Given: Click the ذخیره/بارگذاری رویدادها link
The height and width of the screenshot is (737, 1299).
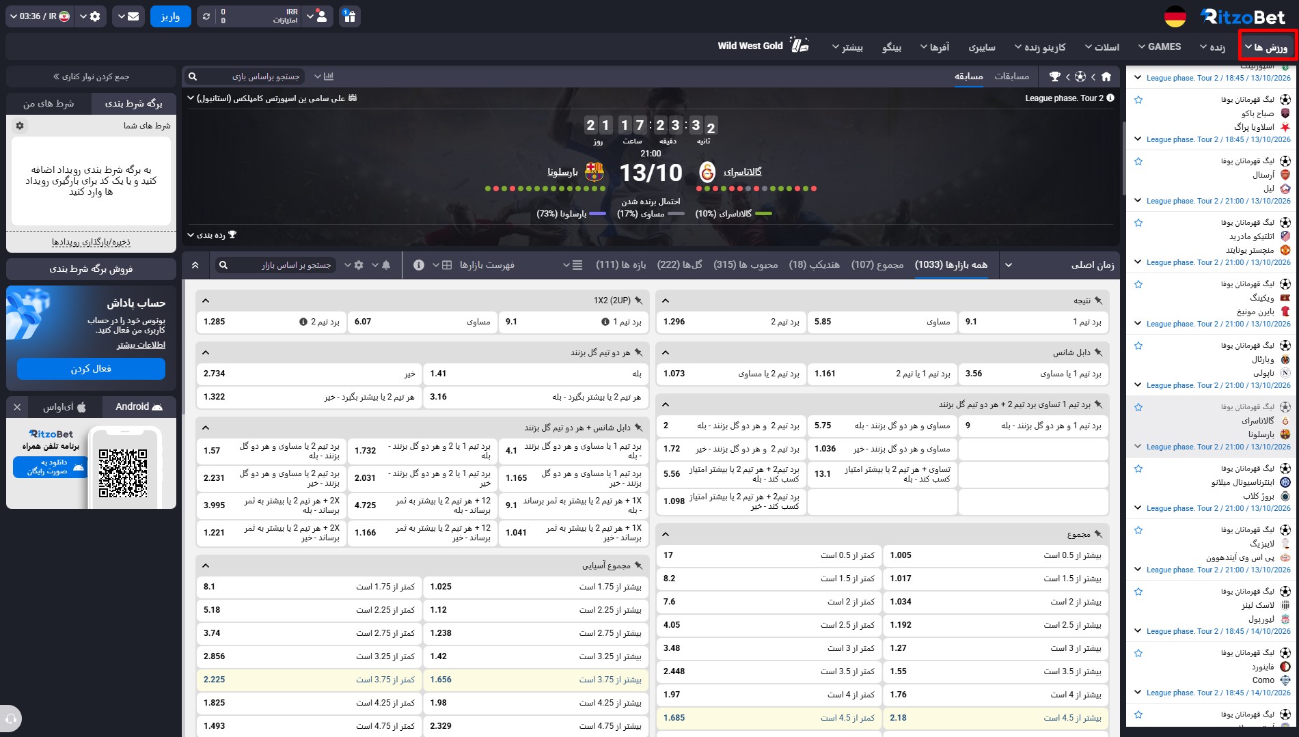Looking at the screenshot, I should pyautogui.click(x=91, y=242).
